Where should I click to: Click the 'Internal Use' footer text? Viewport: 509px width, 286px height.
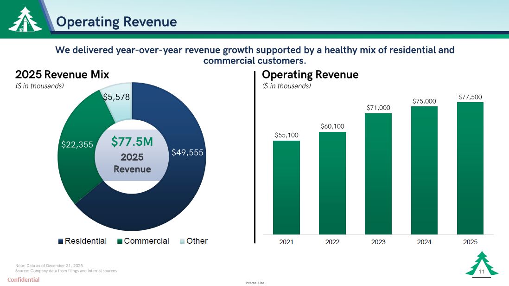click(254, 282)
